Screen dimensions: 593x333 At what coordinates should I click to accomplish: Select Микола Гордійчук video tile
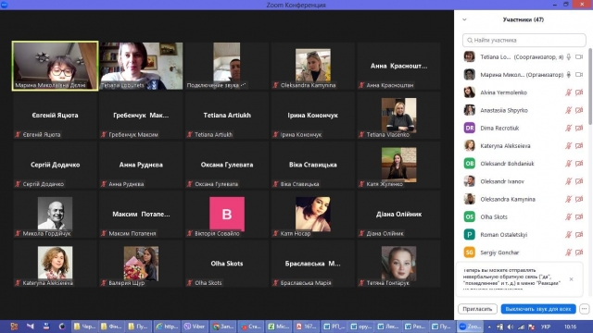point(56,214)
